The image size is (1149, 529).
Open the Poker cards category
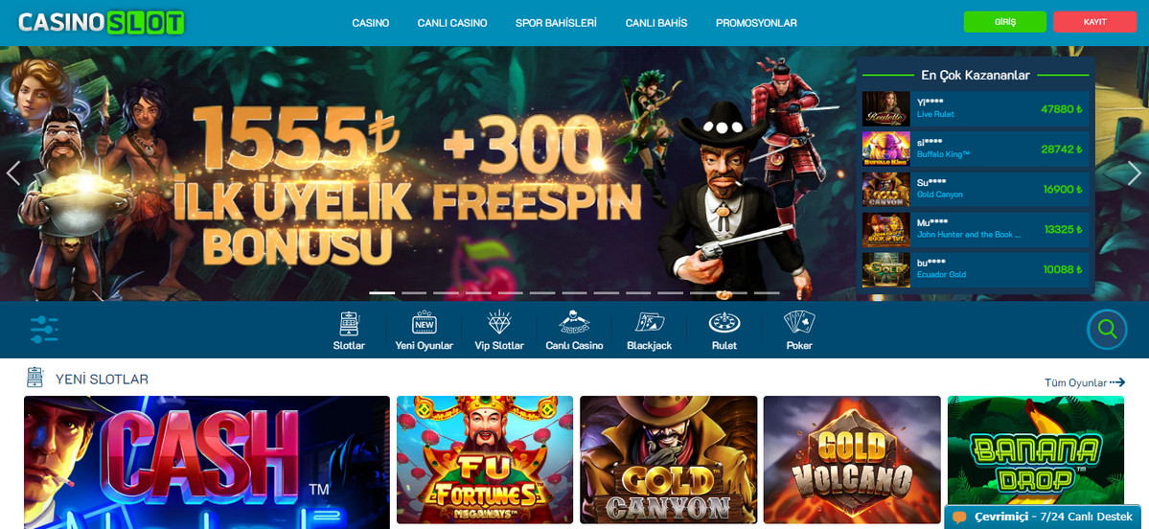pos(799,331)
